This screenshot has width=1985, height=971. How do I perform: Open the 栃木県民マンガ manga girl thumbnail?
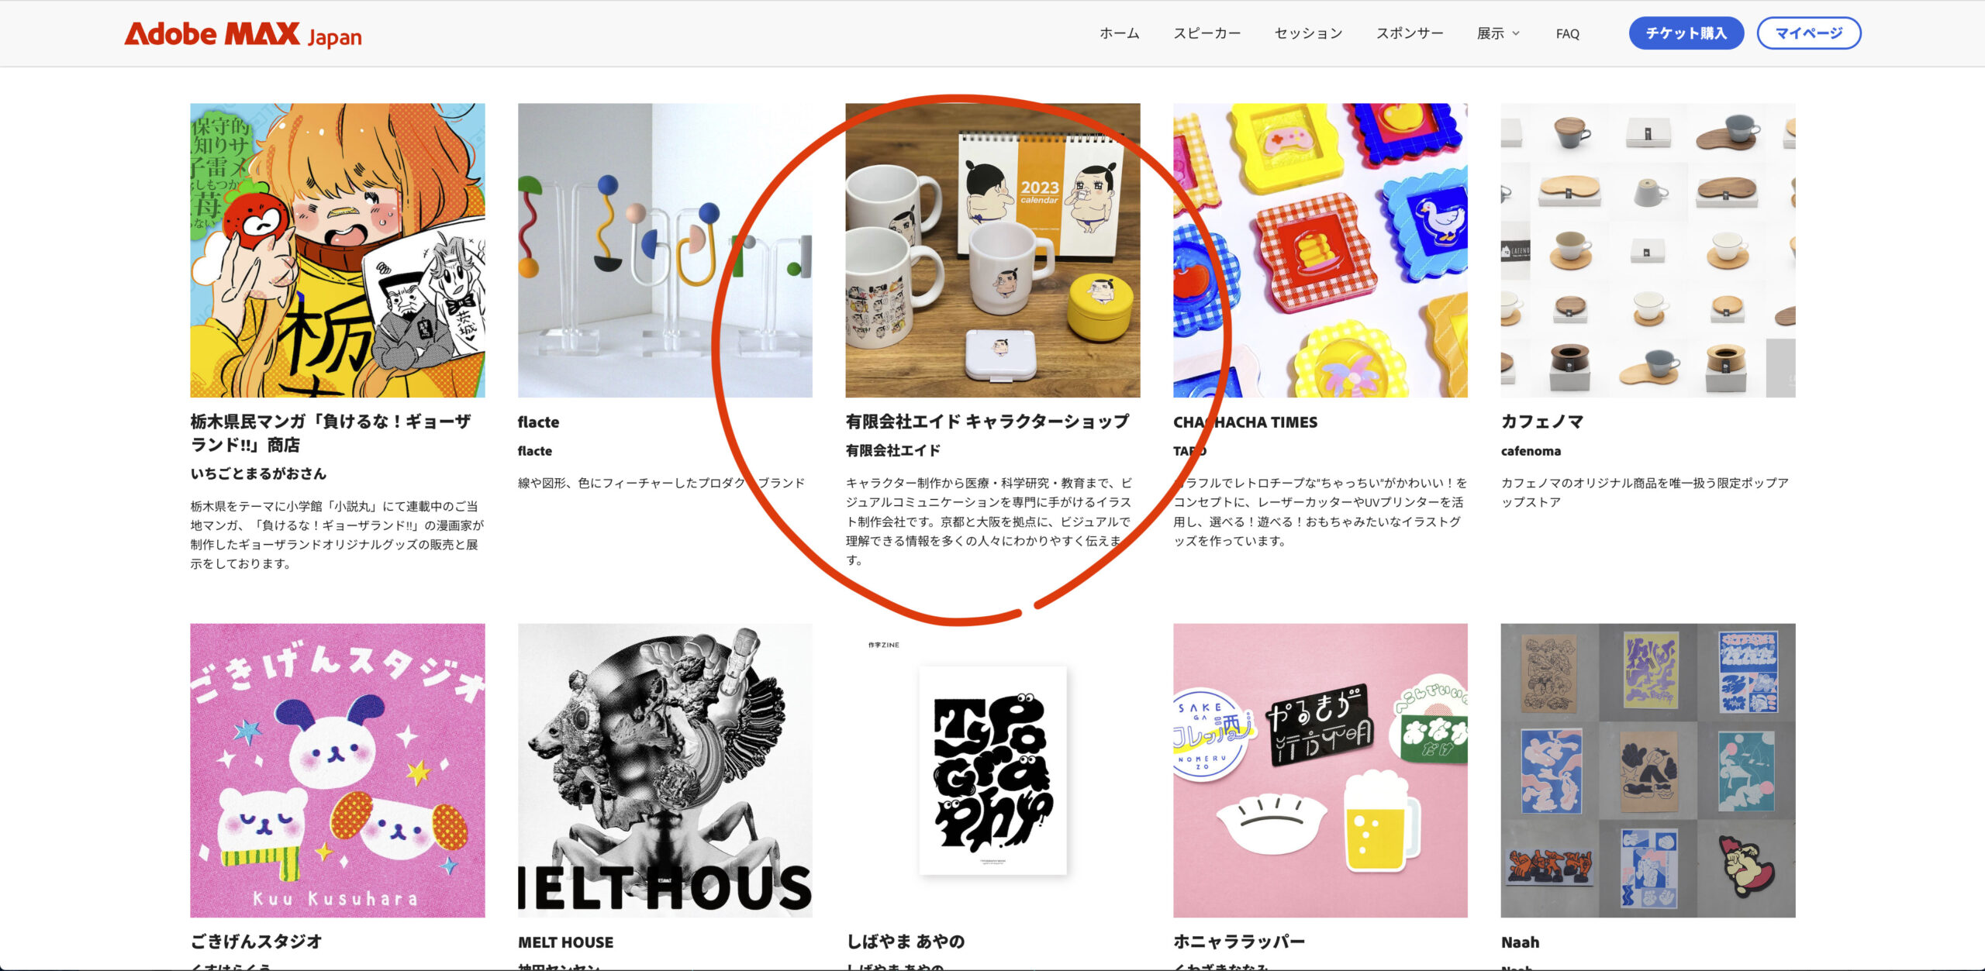click(337, 250)
